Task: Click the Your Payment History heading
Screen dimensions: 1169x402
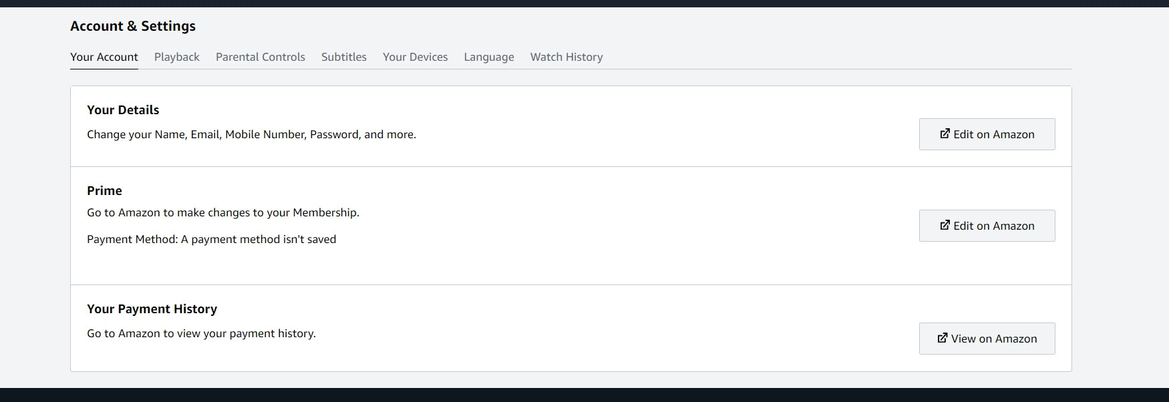Action: [152, 309]
